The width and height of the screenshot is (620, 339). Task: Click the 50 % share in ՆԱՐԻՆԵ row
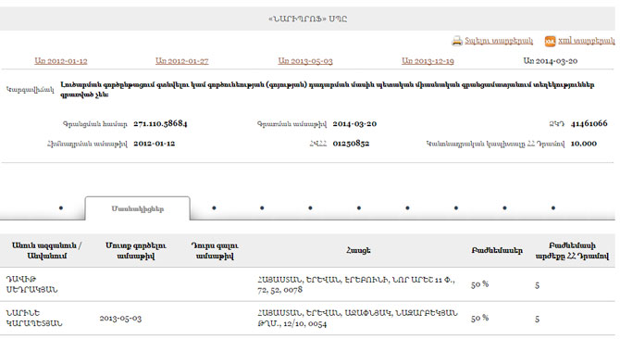click(x=479, y=318)
